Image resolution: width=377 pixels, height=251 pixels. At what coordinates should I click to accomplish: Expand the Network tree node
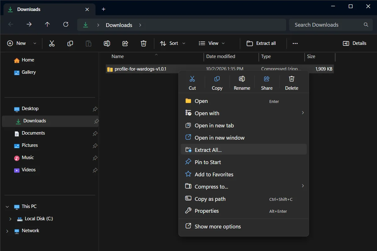(x=7, y=231)
